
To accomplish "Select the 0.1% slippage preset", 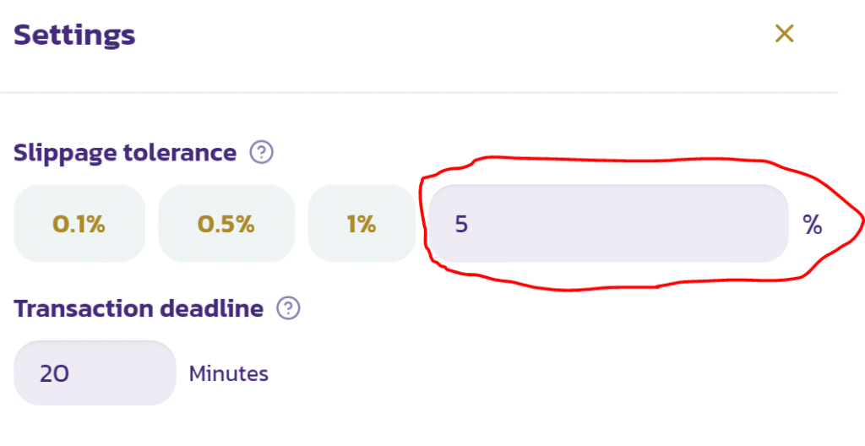I will pos(79,224).
